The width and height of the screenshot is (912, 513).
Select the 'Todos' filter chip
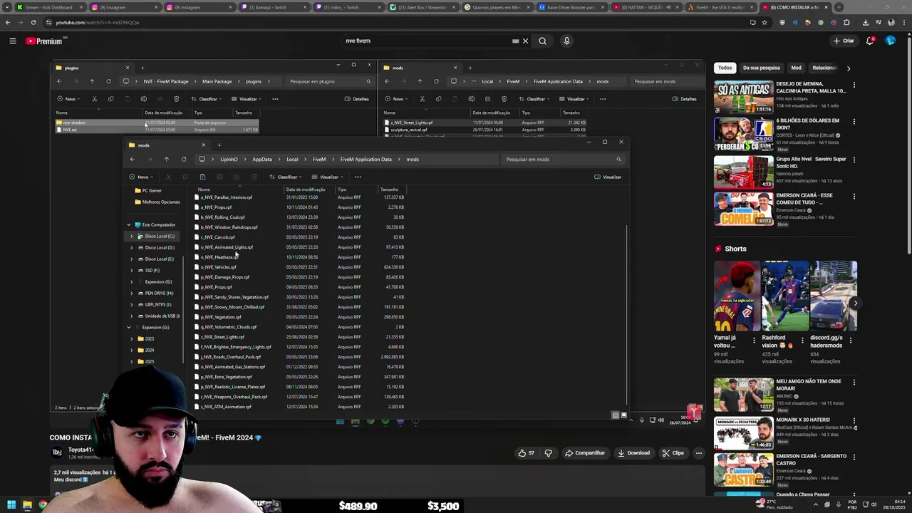point(725,68)
